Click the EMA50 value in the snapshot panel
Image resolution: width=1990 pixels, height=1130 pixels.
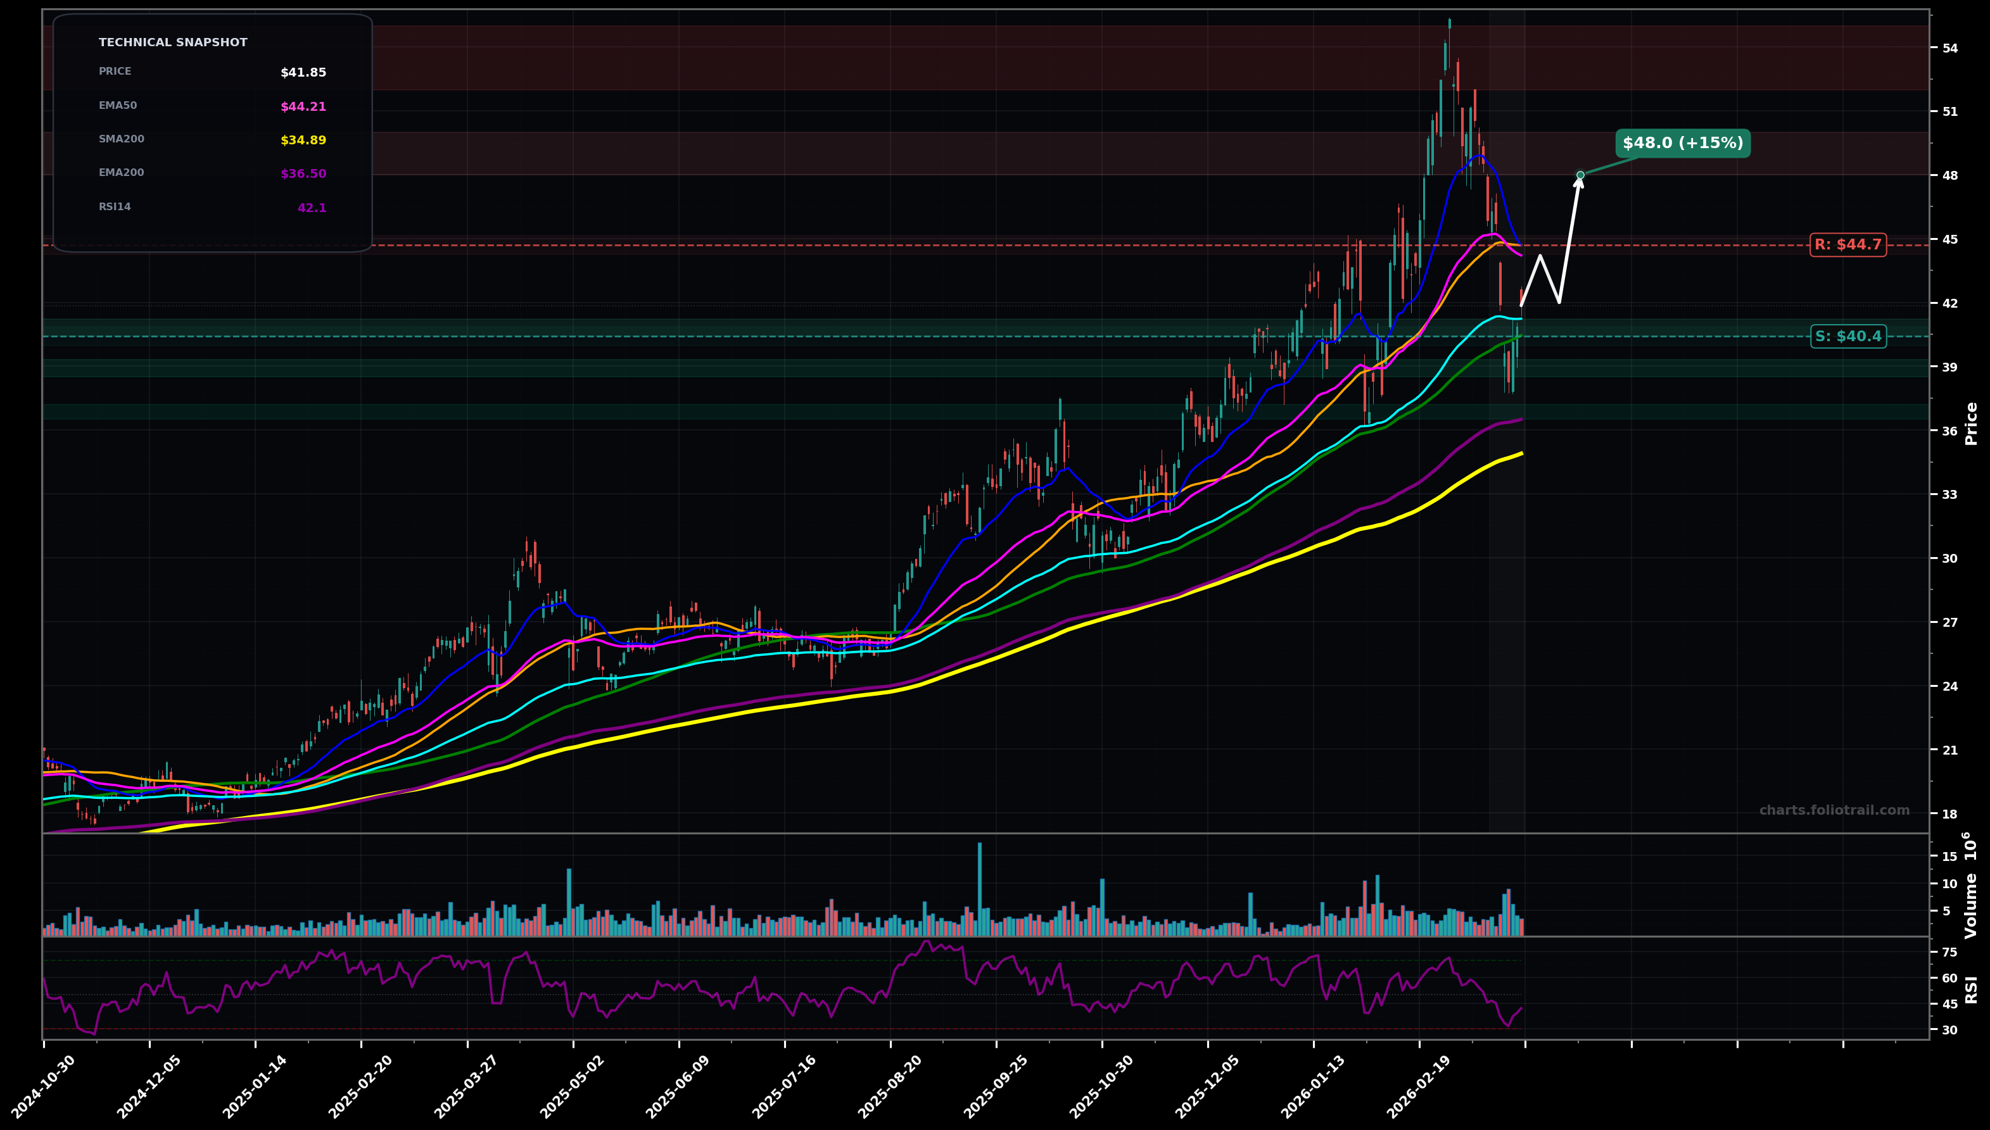[x=303, y=105]
